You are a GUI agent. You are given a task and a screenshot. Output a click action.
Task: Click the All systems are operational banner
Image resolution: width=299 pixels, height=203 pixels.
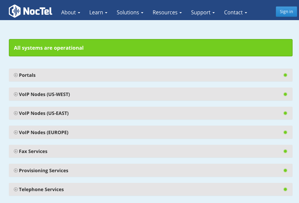point(150,48)
